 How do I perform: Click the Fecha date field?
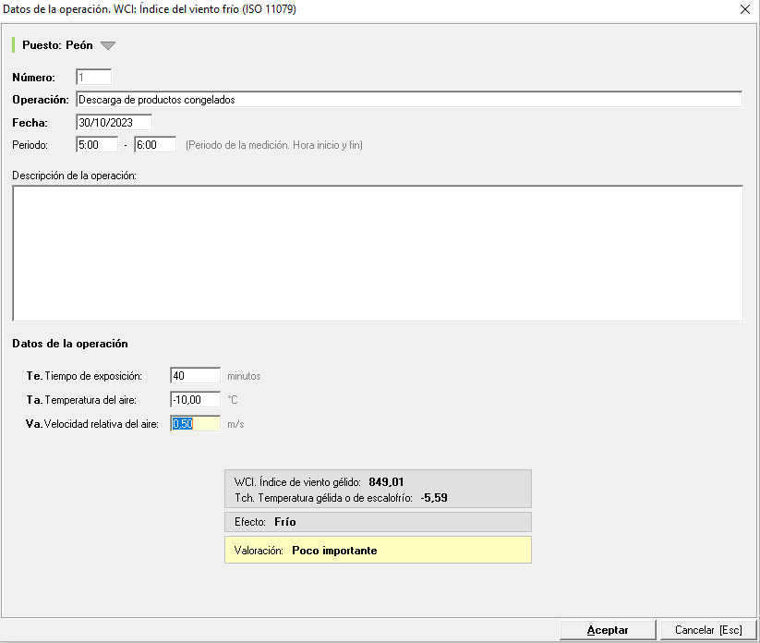click(114, 122)
